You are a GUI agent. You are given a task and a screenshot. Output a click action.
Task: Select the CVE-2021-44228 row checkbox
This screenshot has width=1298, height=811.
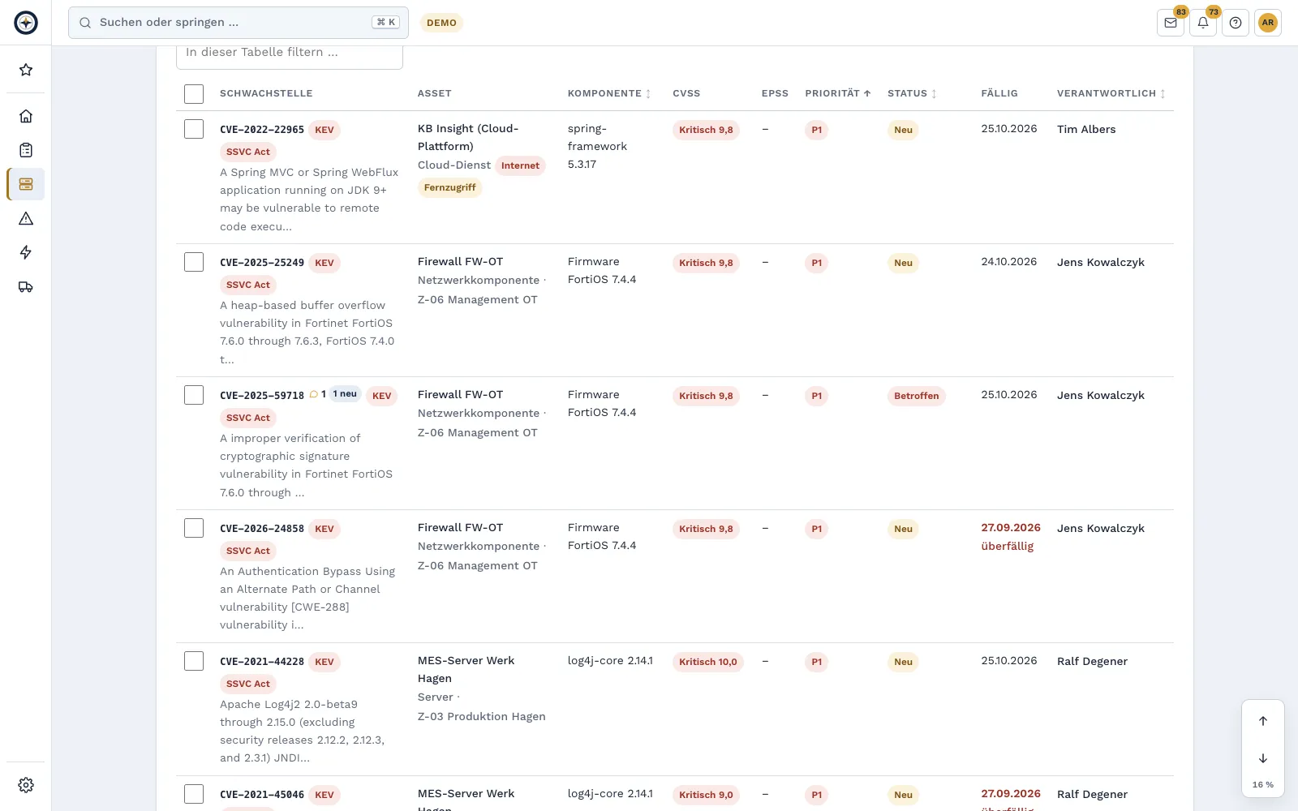click(194, 661)
